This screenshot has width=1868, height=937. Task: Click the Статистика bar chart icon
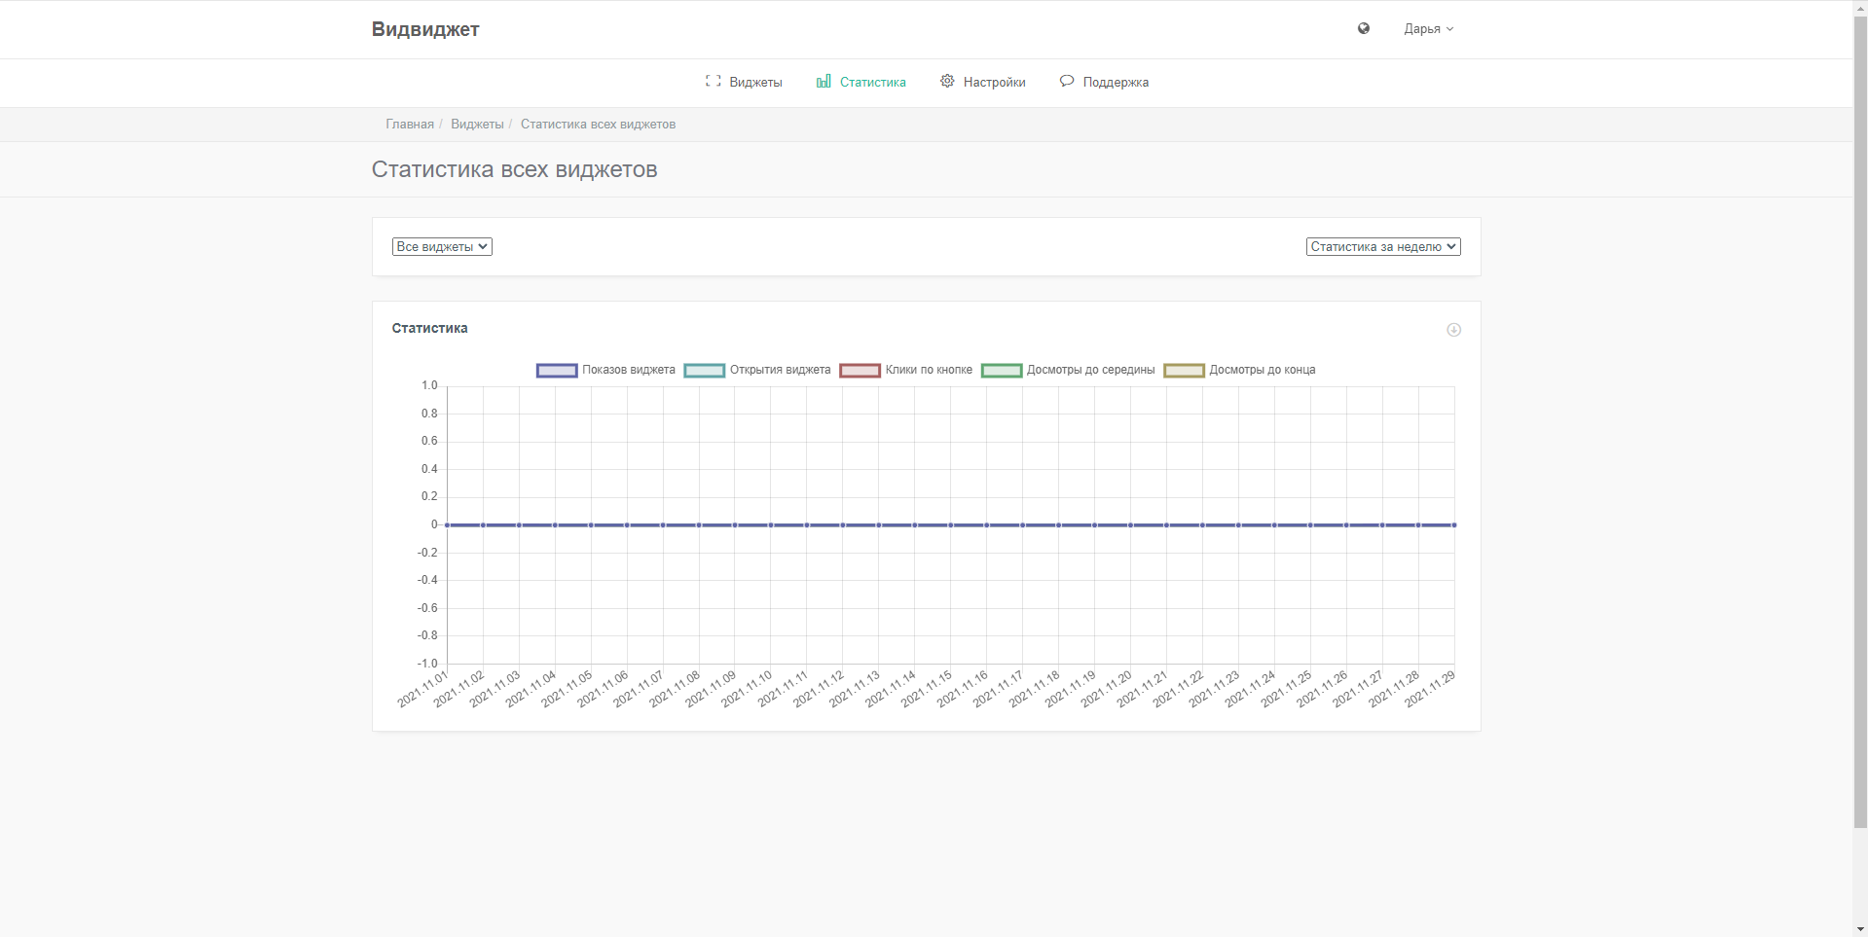click(824, 81)
